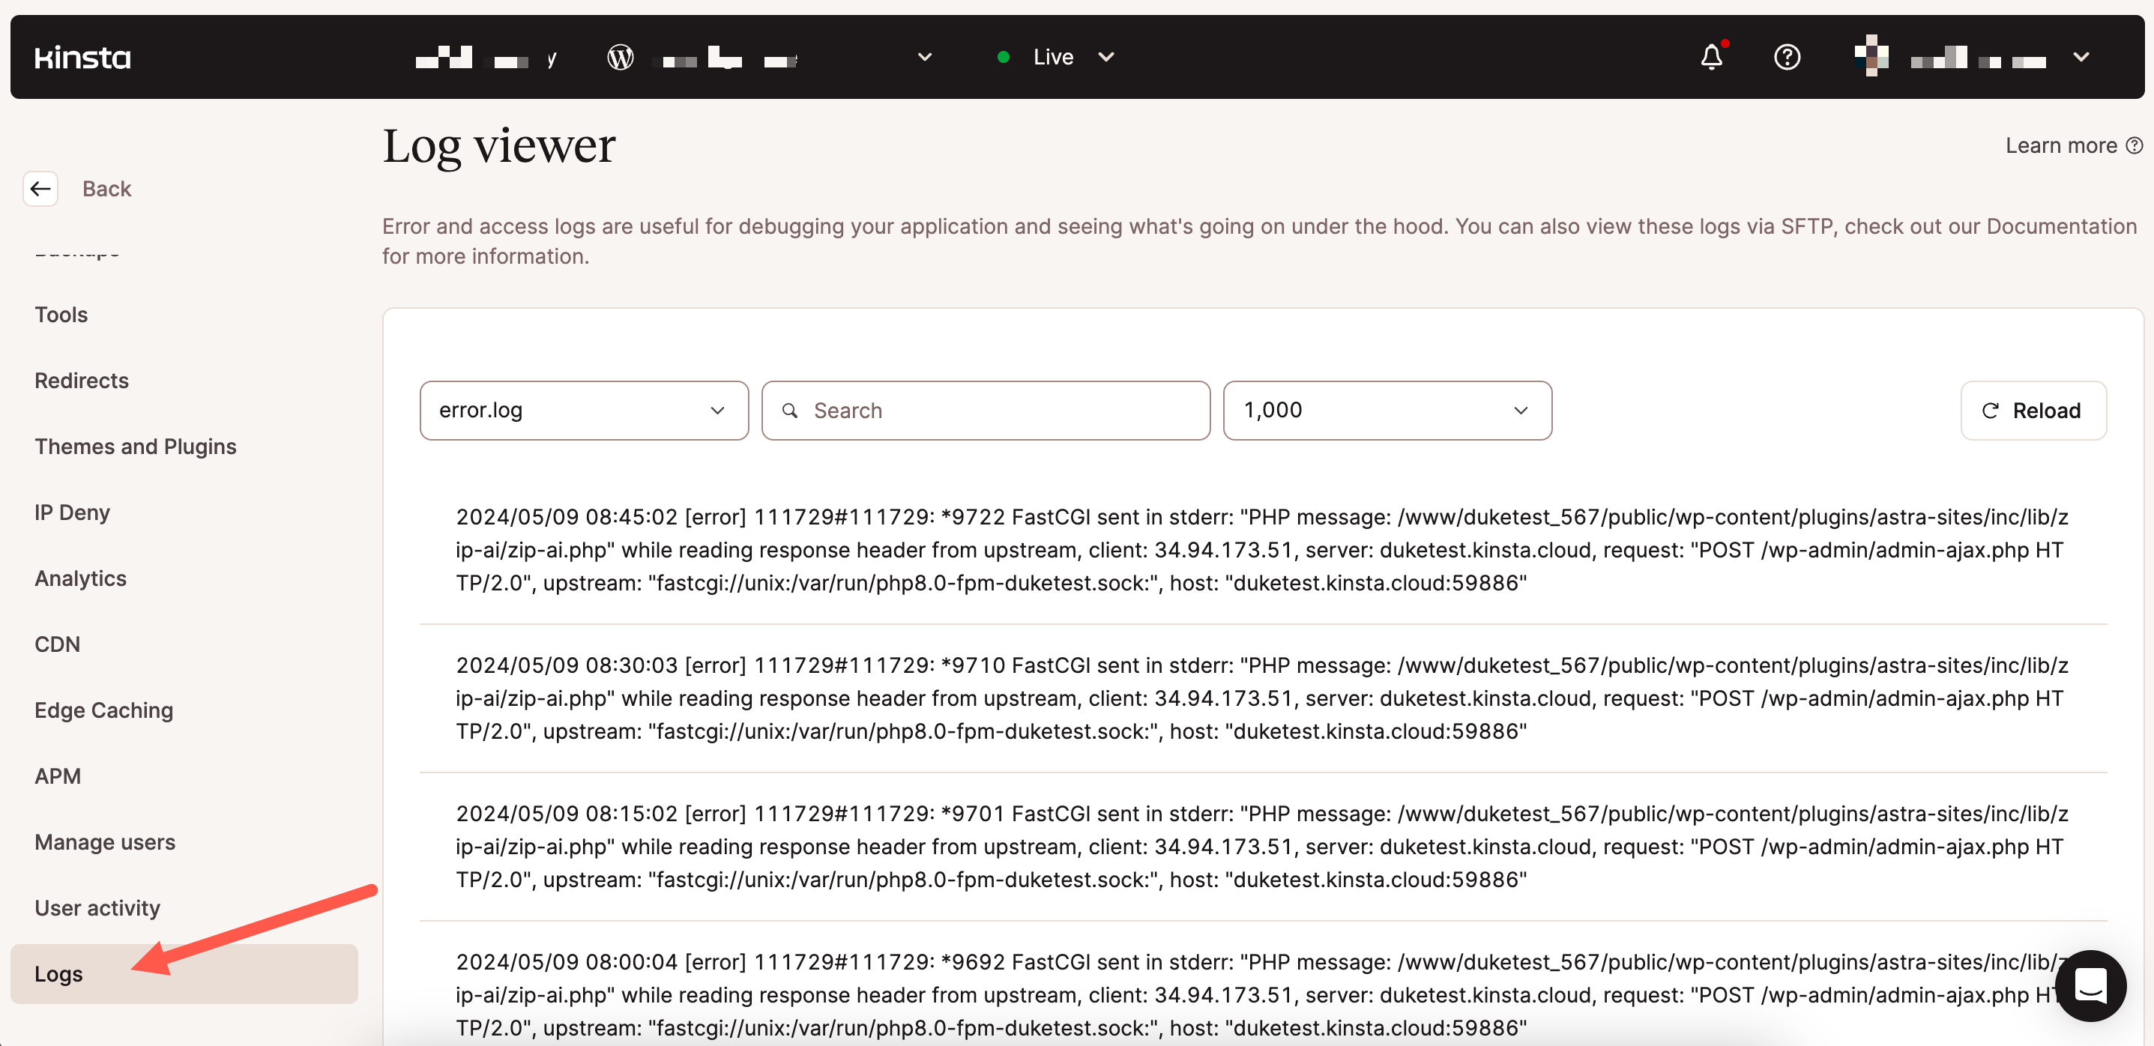The height and width of the screenshot is (1046, 2154).
Task: Open the help question mark icon
Action: point(1786,57)
